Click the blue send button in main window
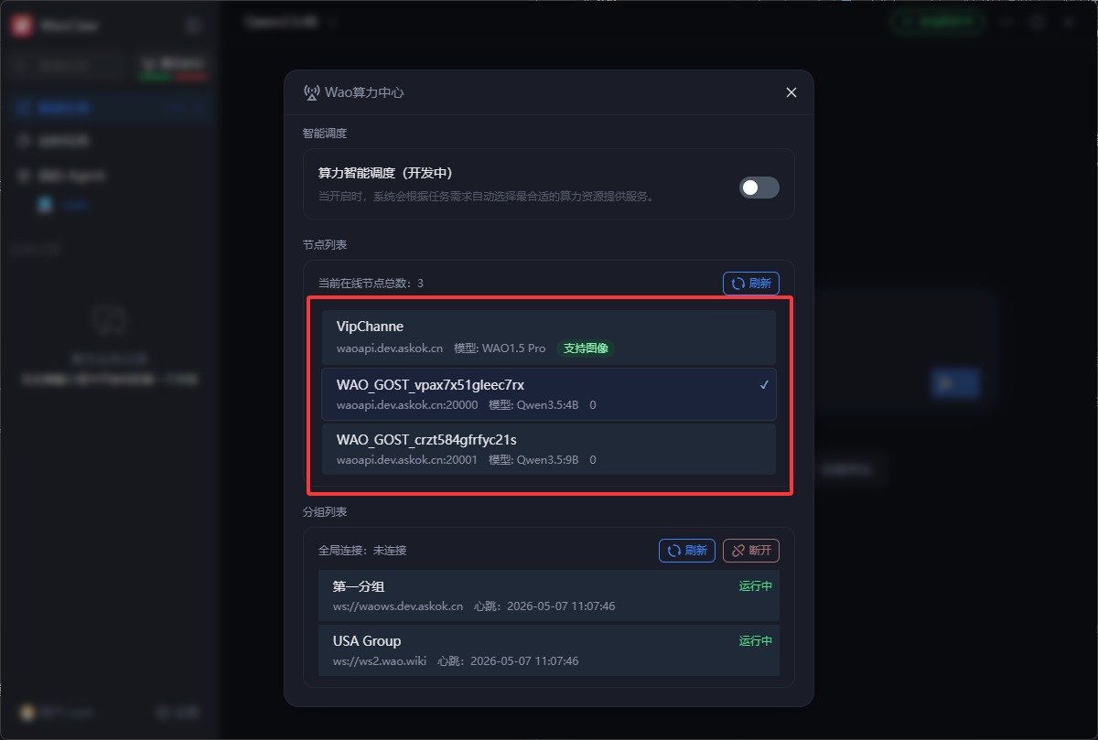The image size is (1098, 740). pyautogui.click(x=954, y=383)
